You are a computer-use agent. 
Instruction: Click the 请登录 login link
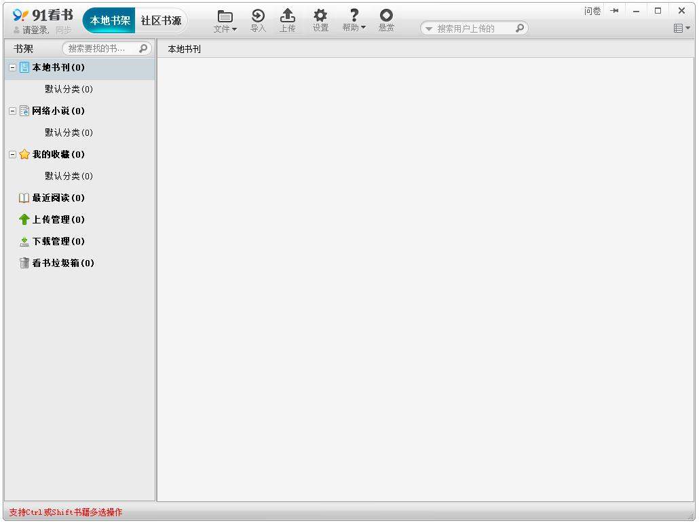pyautogui.click(x=35, y=30)
